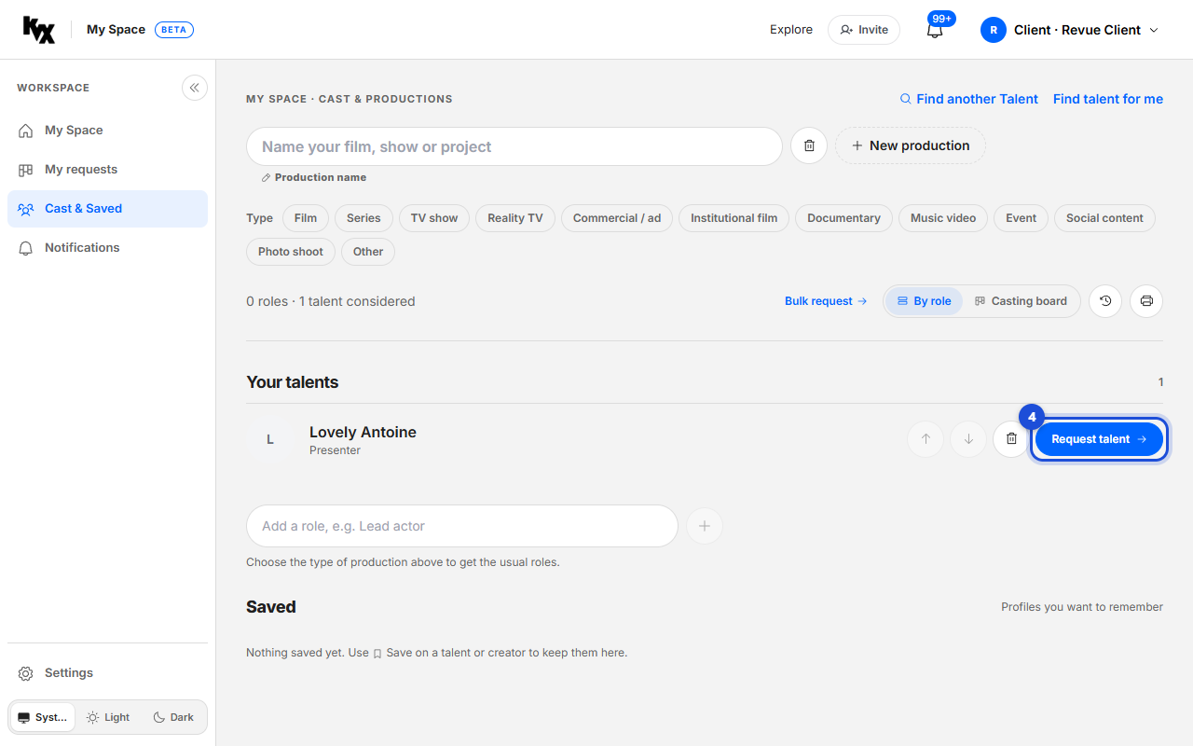Open Settings in the sidebar

click(x=107, y=673)
